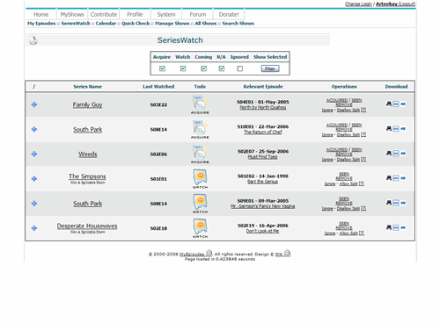
Task: Enable the Ignored filter checkbox
Action: click(240, 68)
